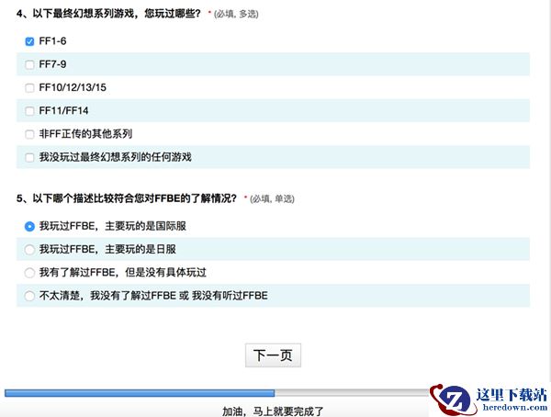Click the 加油，马上就要完成了 progress text
Image resolution: width=551 pixels, height=417 pixels.
[273, 411]
